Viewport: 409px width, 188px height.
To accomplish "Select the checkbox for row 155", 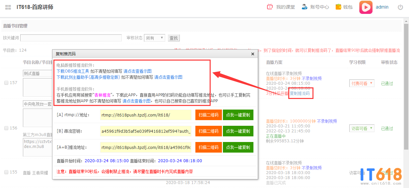I will pos(6,172).
